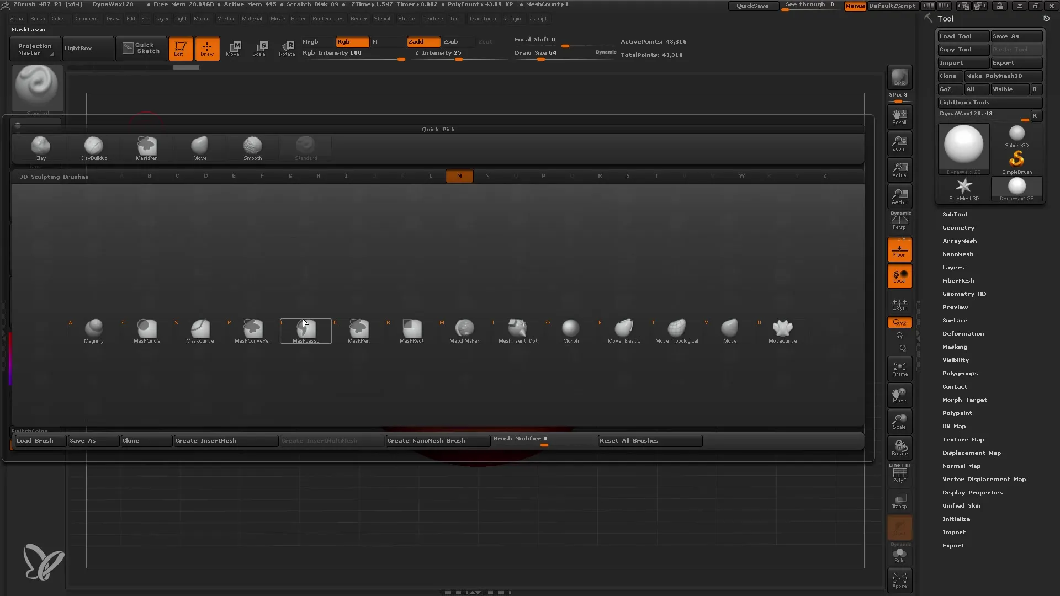Toggle Local symmetry button
The width and height of the screenshot is (1060, 596).
899,276
